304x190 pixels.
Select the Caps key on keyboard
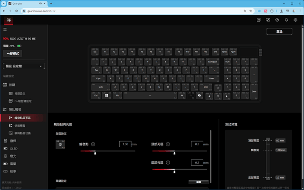pos(98,78)
